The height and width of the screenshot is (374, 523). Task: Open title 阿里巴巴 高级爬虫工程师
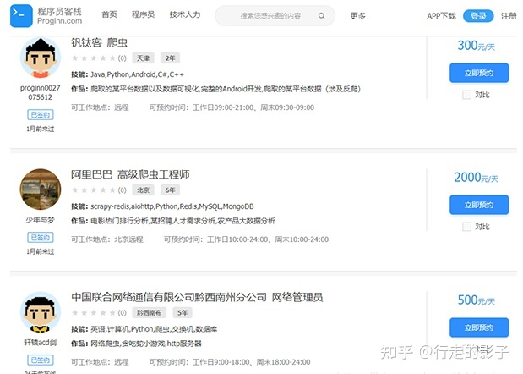point(130,174)
